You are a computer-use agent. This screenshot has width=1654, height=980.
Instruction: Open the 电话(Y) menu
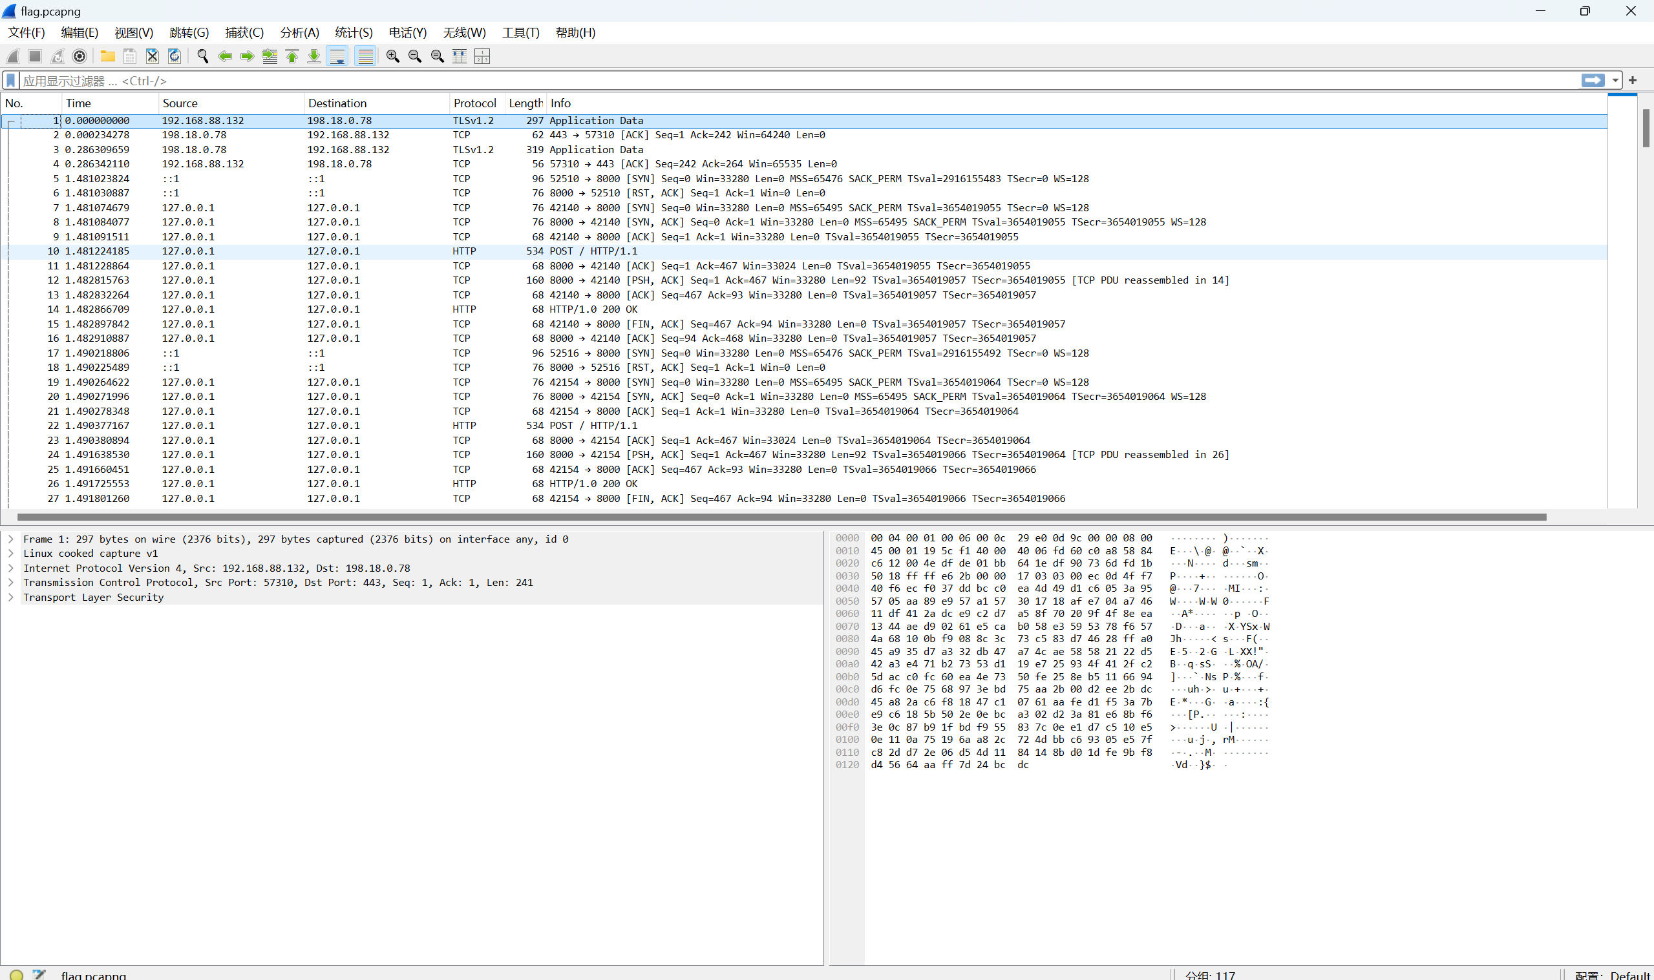[408, 32]
